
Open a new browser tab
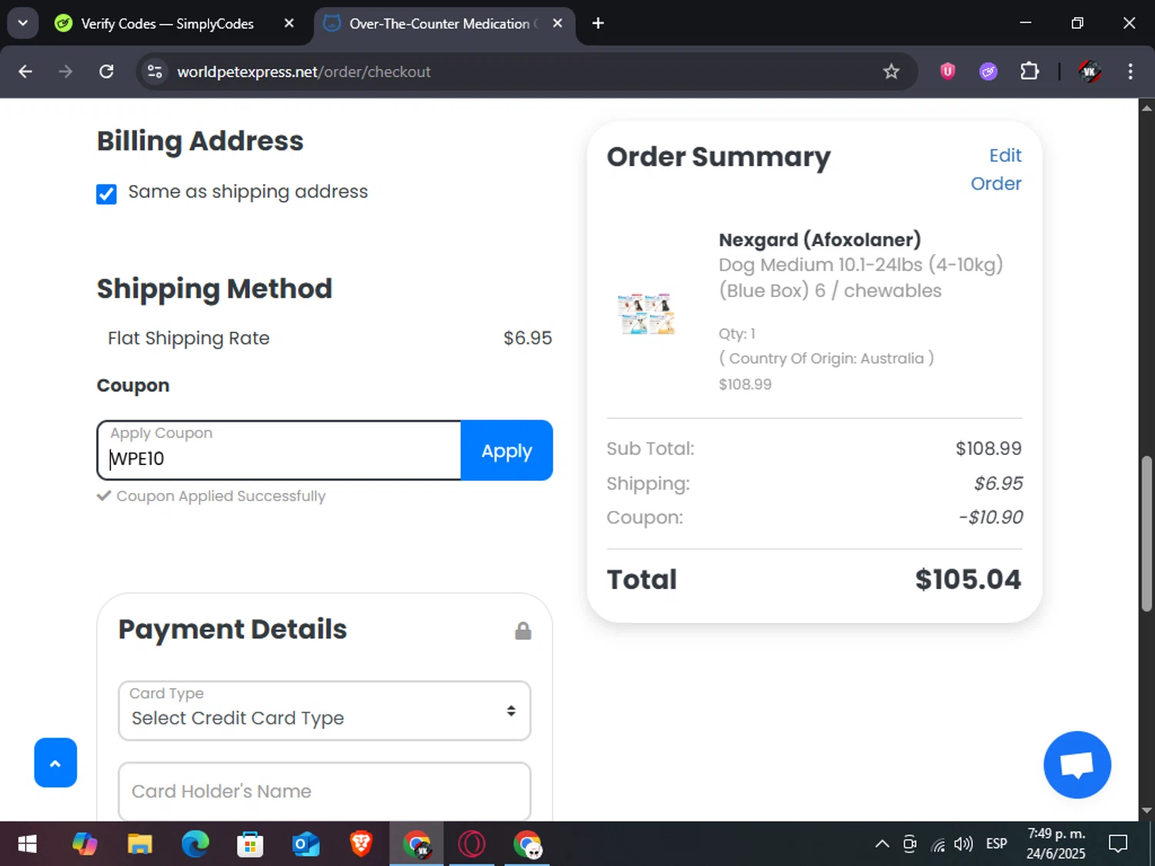(x=598, y=24)
